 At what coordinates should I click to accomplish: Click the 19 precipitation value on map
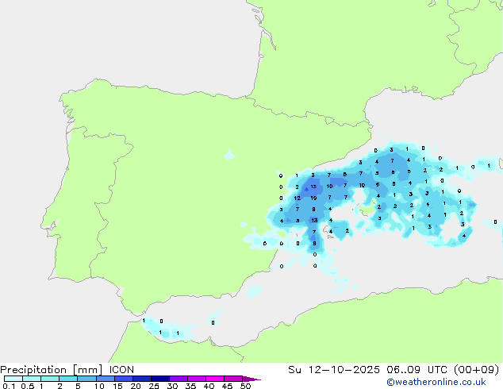(x=314, y=198)
